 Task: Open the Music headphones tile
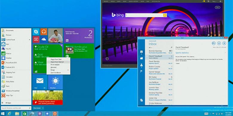[44, 32]
